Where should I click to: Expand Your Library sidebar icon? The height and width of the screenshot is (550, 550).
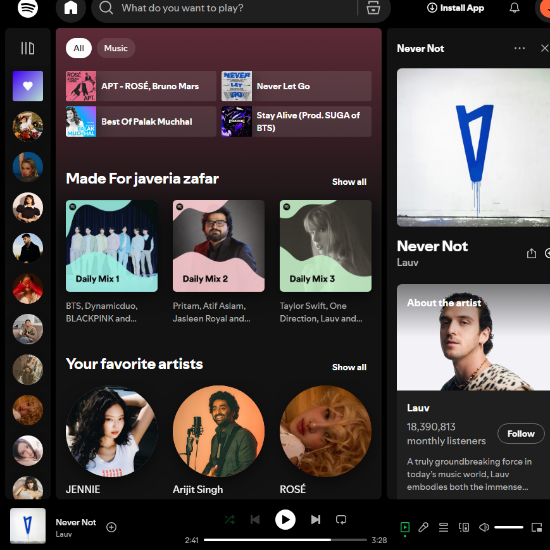point(28,48)
